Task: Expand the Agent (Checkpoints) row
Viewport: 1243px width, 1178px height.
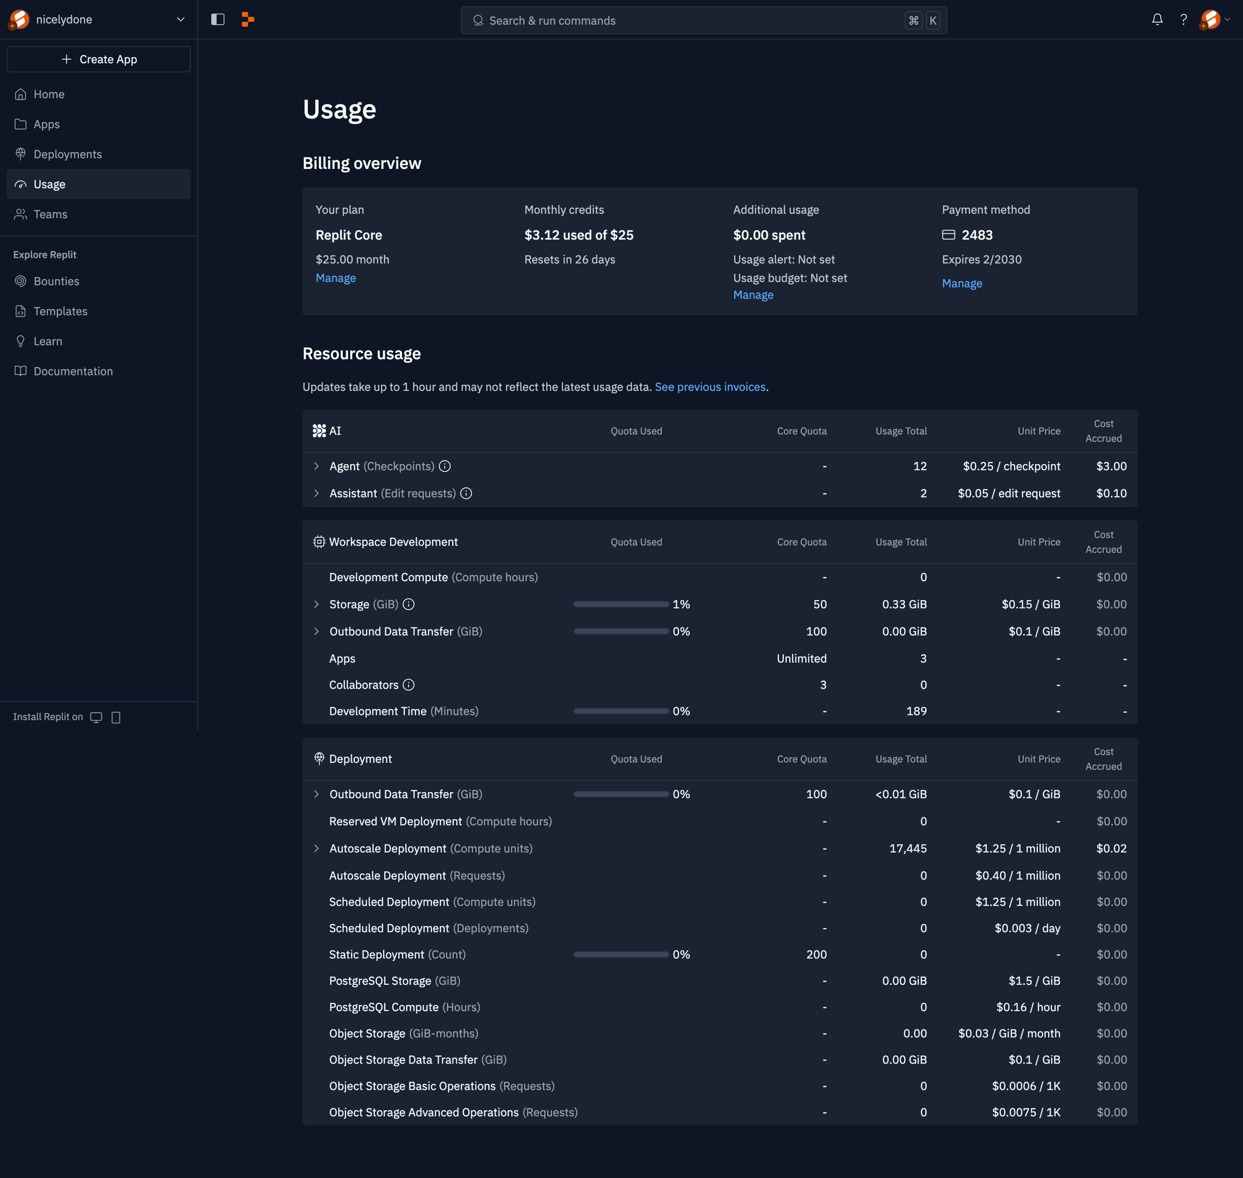Action: (316, 466)
